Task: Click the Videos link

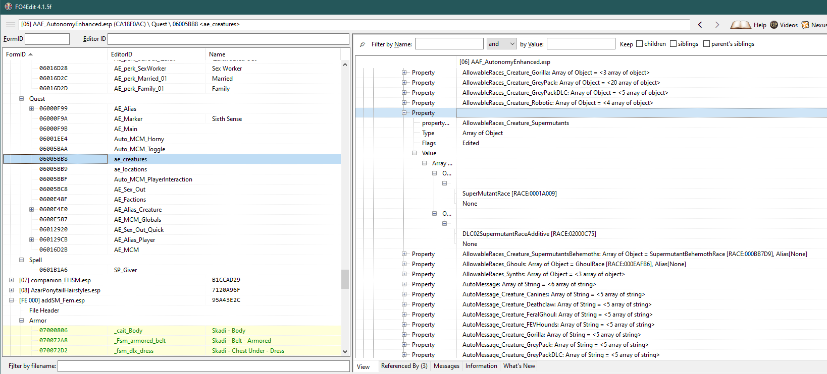Action: click(x=789, y=25)
